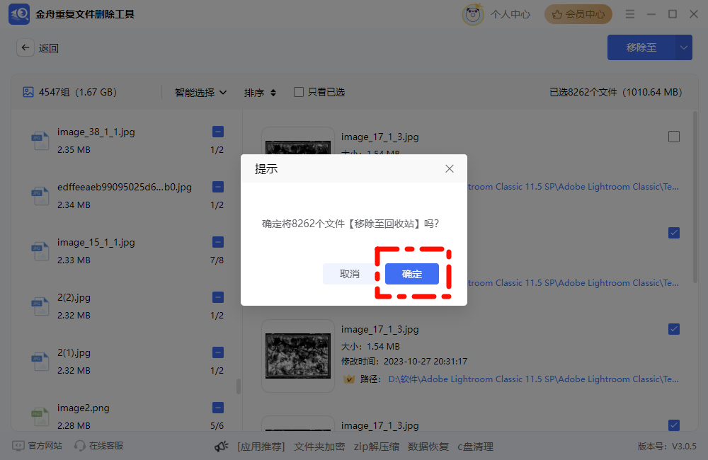The image size is (708, 460).
Task: Click the 确定 confirm button in dialog
Action: 412,274
